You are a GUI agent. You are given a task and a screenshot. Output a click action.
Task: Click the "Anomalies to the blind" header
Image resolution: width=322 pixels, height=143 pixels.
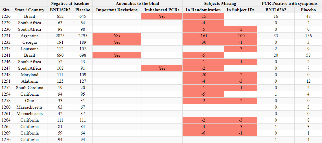coord(137,3)
